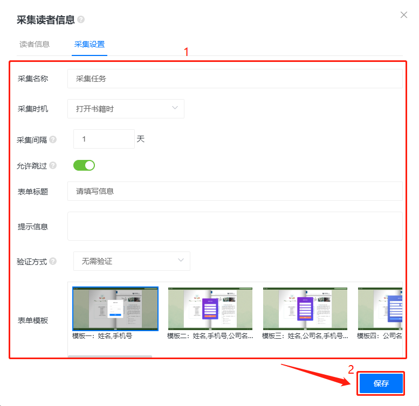The width and height of the screenshot is (419, 406).
Task: Select the 模板四 thumbnail
Action: pyautogui.click(x=380, y=309)
